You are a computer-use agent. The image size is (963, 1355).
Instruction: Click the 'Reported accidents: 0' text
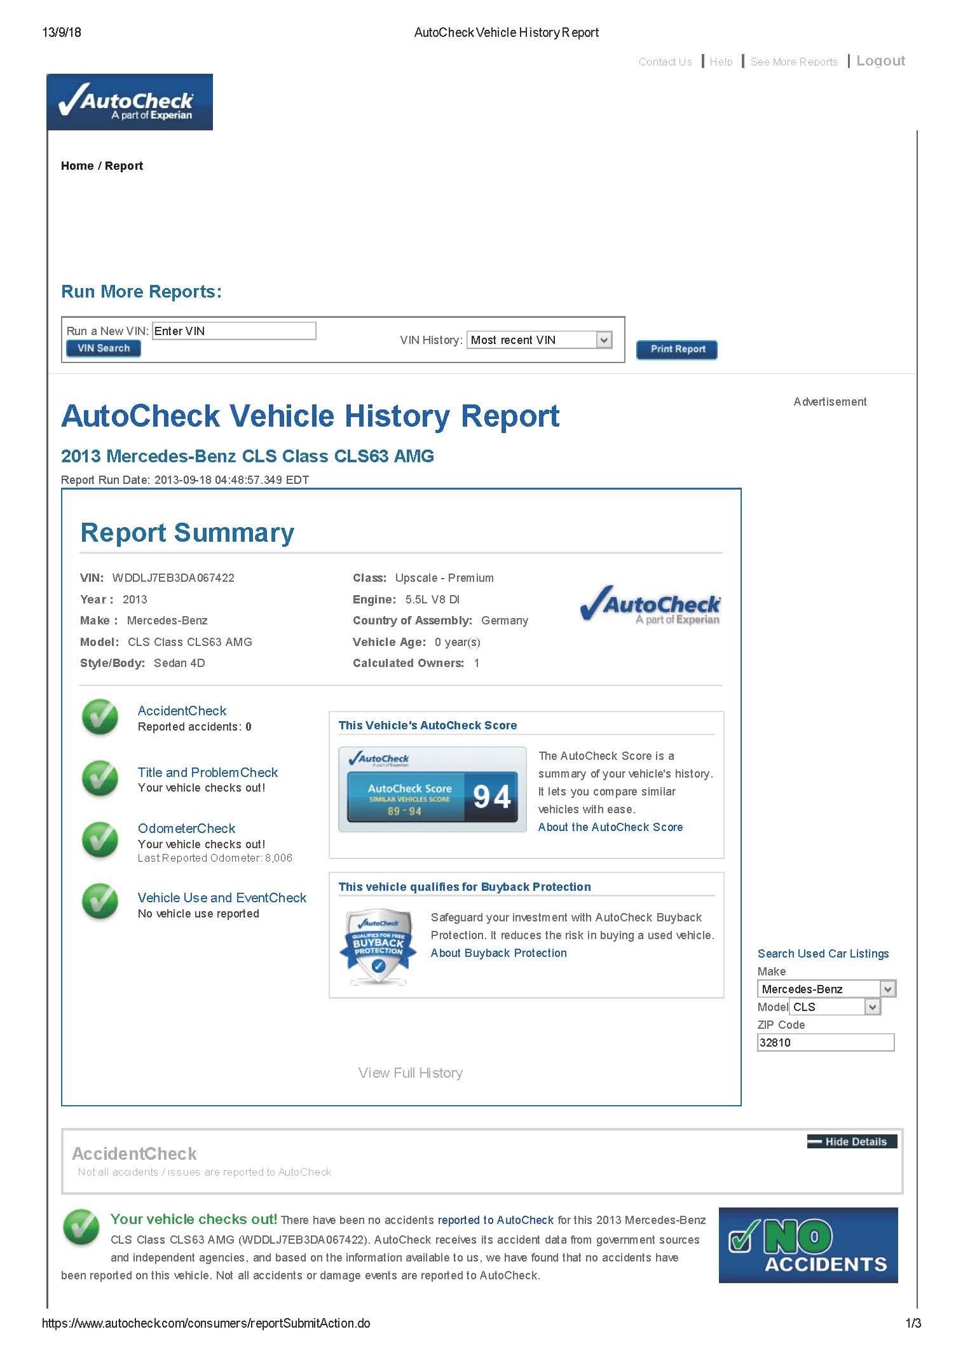[195, 727]
